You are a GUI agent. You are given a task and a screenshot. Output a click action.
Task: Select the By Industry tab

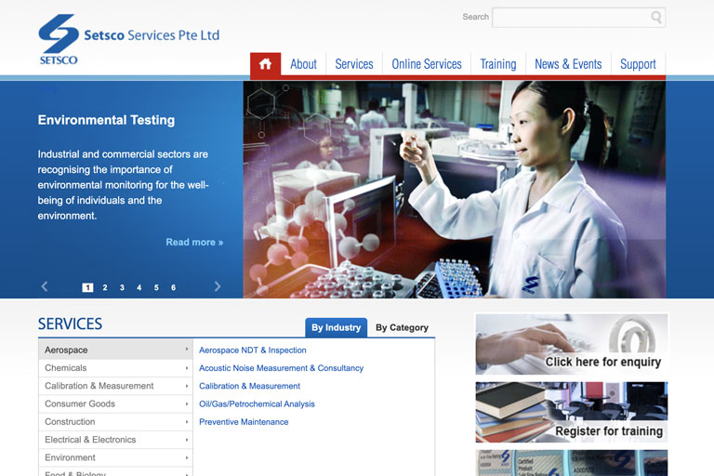pos(336,327)
